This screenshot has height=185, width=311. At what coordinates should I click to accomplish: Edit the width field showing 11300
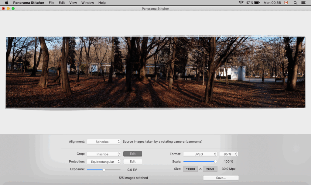click(191, 169)
